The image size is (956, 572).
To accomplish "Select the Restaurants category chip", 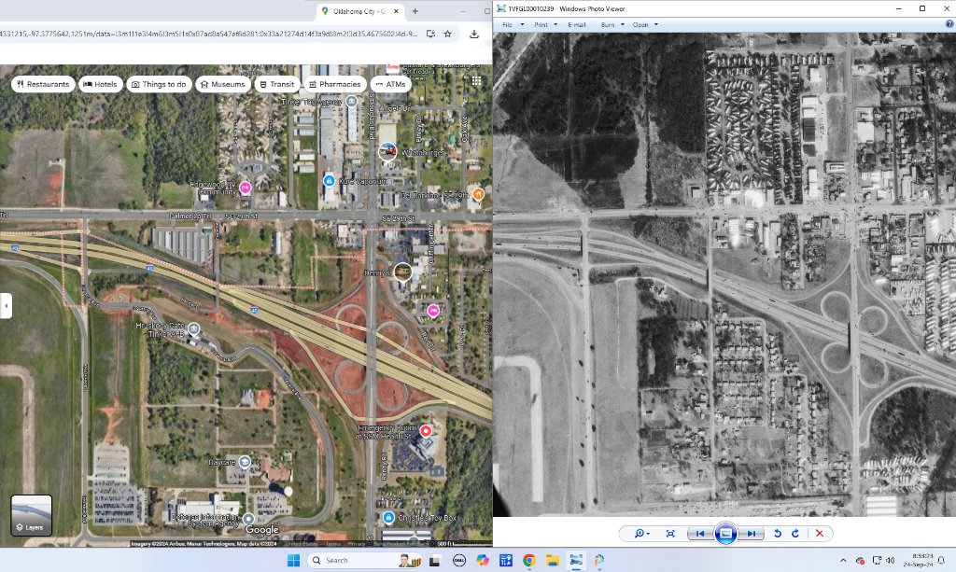I will click(43, 84).
